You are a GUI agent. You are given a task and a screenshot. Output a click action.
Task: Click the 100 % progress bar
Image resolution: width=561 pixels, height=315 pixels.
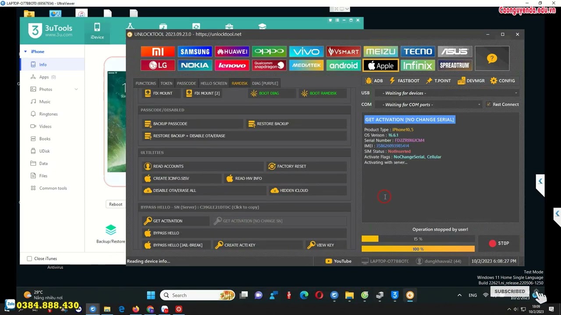(x=418, y=249)
